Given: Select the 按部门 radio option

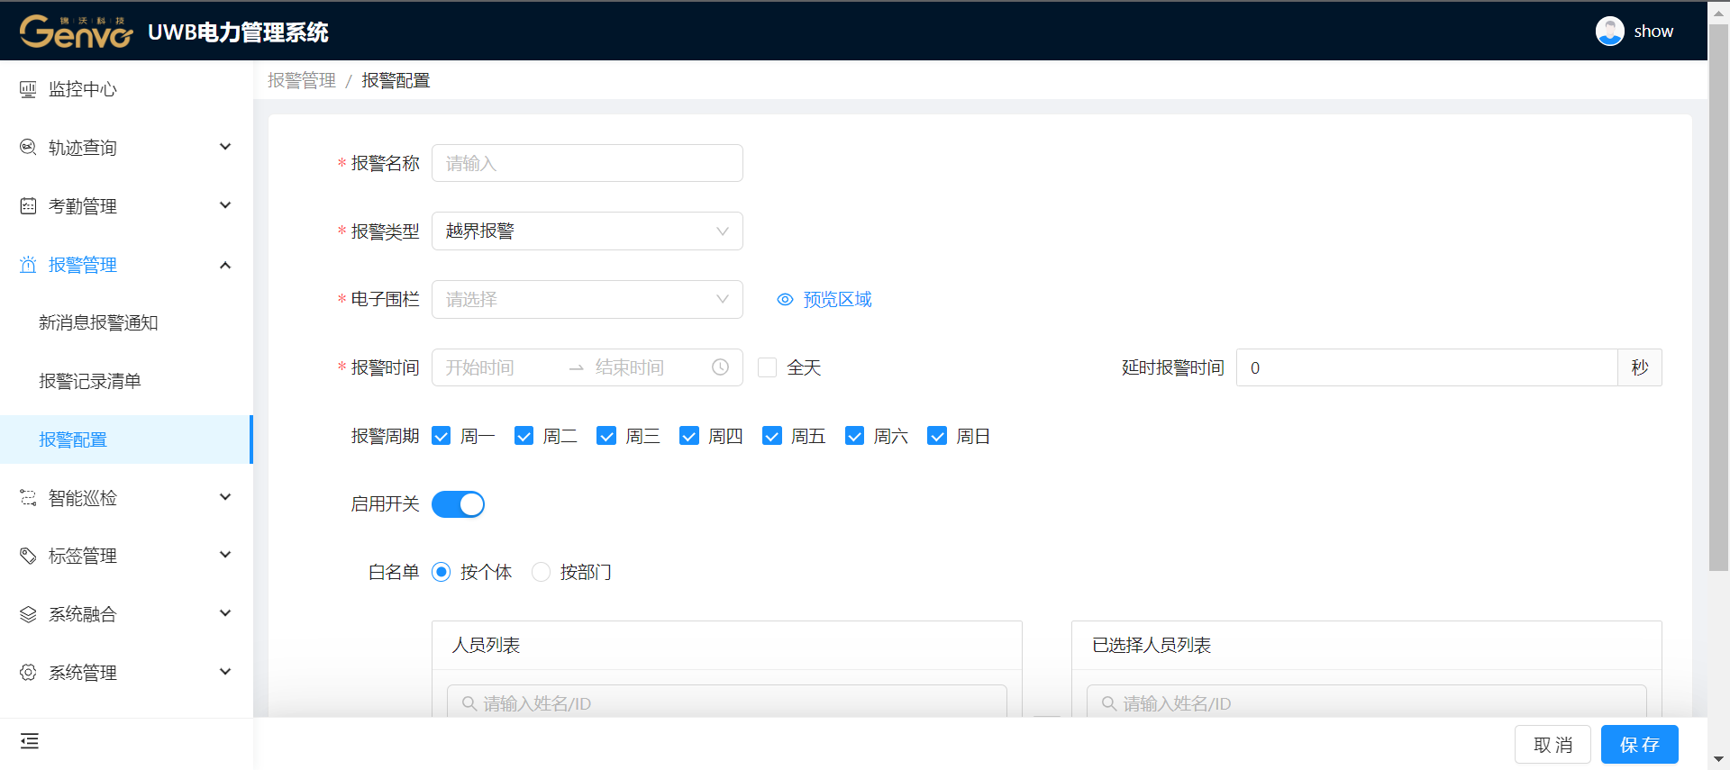Looking at the screenshot, I should coord(541,572).
